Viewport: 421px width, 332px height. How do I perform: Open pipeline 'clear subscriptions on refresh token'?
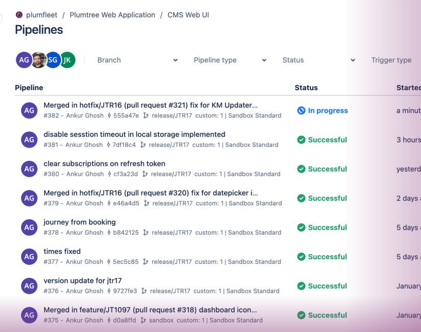(104, 163)
